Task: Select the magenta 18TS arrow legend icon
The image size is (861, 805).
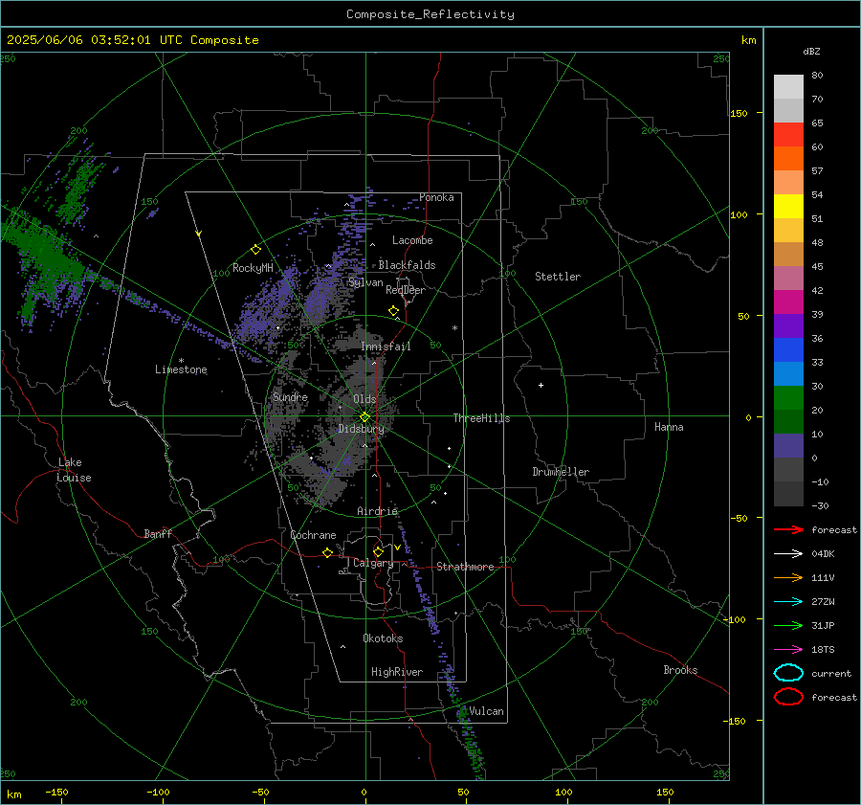Action: [788, 650]
